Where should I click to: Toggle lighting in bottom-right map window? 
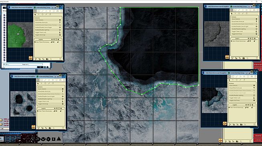point(242,95)
